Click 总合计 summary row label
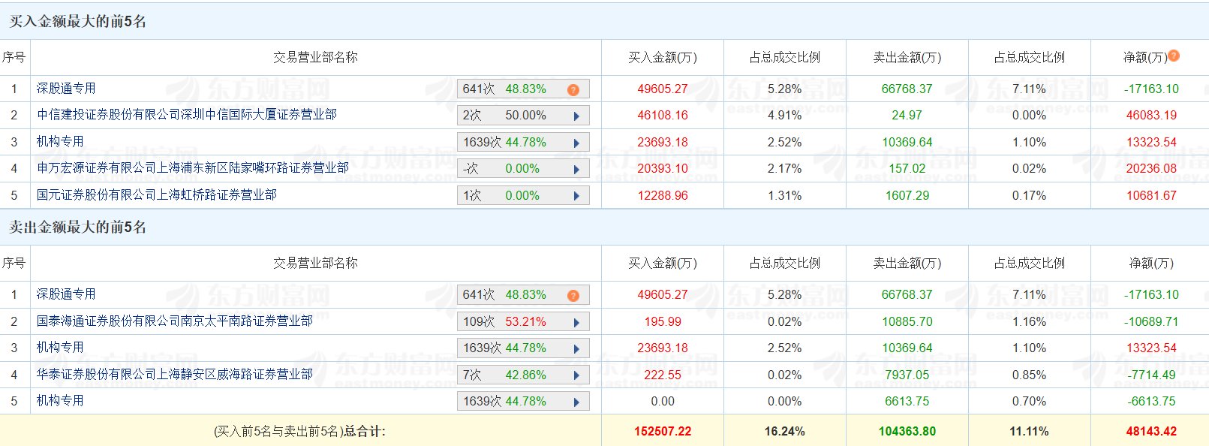The image size is (1209, 446). pyautogui.click(x=299, y=432)
